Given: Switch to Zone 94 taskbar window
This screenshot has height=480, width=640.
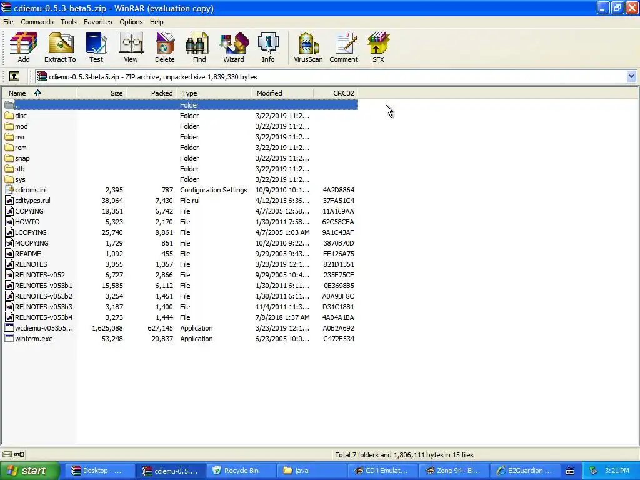Looking at the screenshot, I should [455, 471].
